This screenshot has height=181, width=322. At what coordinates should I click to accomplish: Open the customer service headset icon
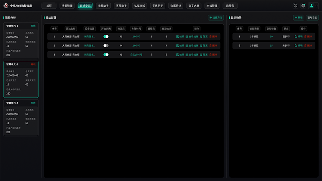[x=295, y=6]
